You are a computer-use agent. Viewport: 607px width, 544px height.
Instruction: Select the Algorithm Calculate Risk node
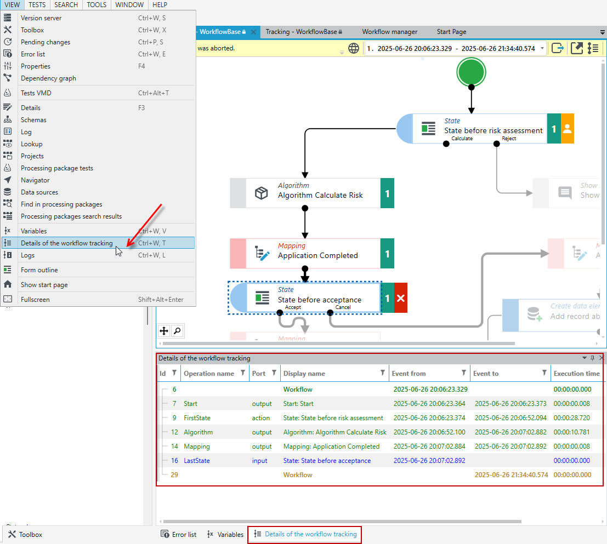click(x=312, y=193)
